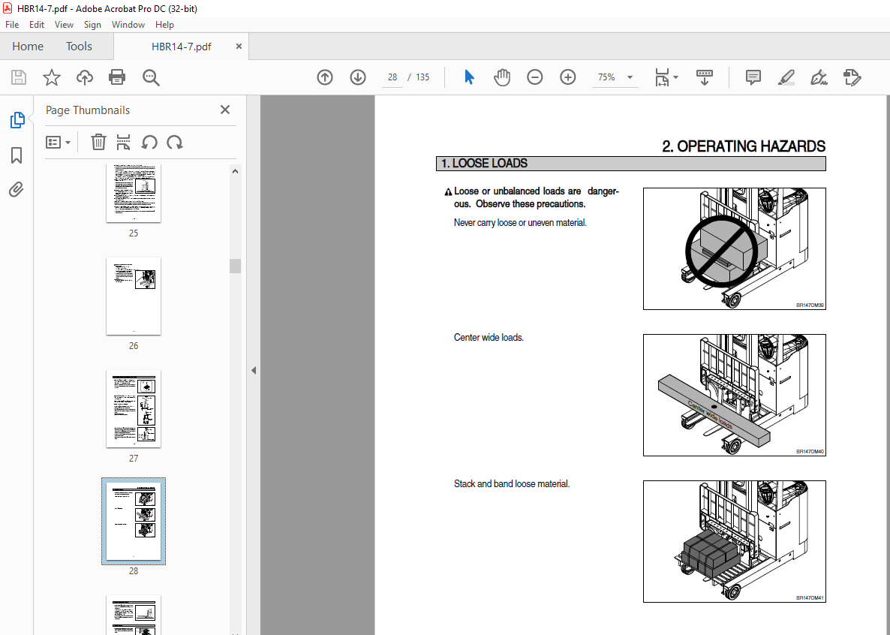Open the Fill & Sign tool
The height and width of the screenshot is (635, 890).
tap(819, 77)
